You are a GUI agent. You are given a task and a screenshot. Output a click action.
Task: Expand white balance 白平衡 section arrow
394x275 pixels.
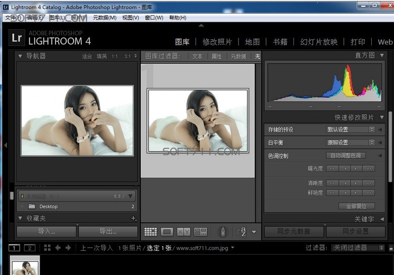point(380,143)
